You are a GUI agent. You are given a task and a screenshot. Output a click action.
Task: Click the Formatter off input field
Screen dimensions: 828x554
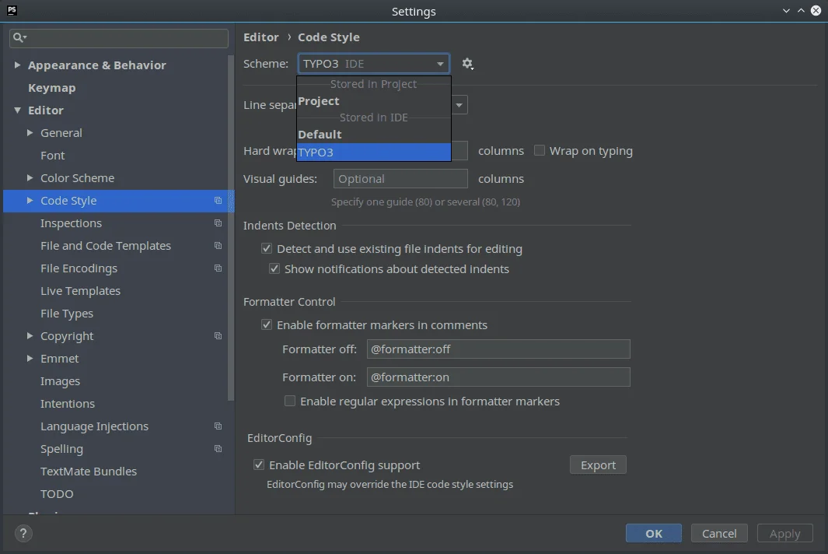click(x=498, y=349)
